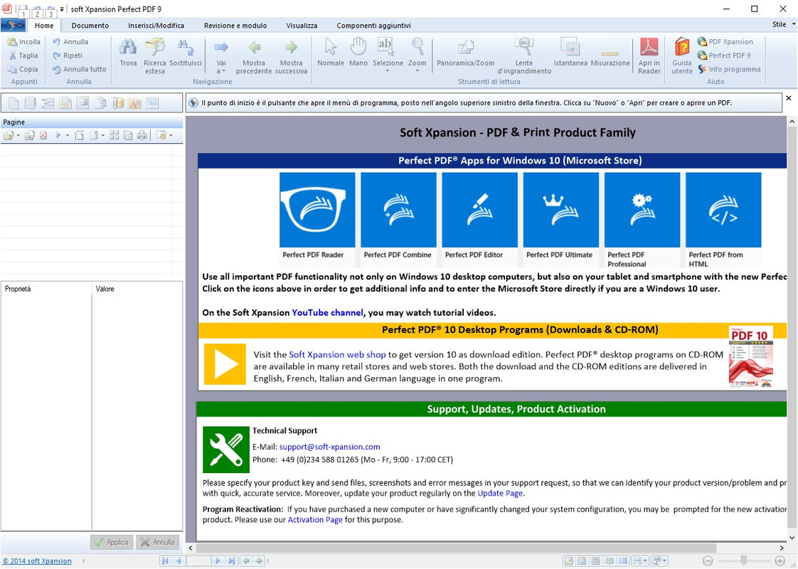The height and width of the screenshot is (569, 798).
Task: Click the Perfect PDF 9 help item
Action: tap(724, 55)
